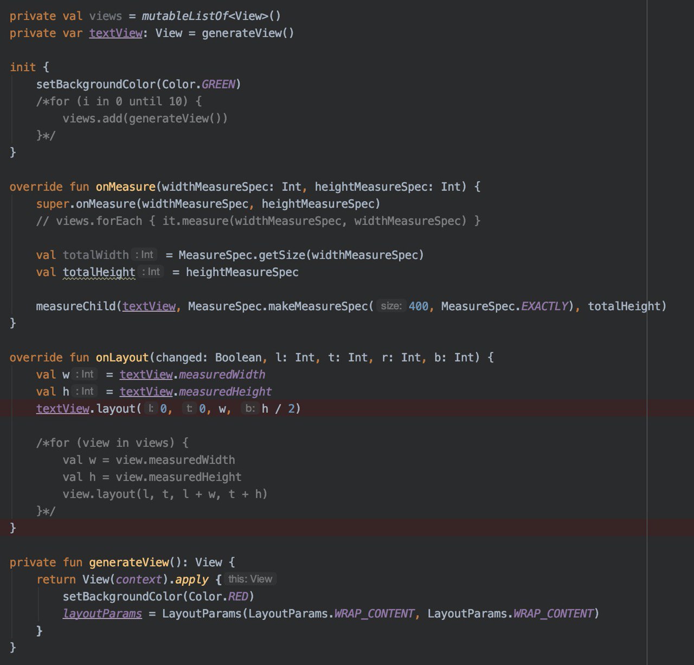The width and height of the screenshot is (694, 665).
Task: Click the onMeasure name in the override declaration
Action: 126,187
